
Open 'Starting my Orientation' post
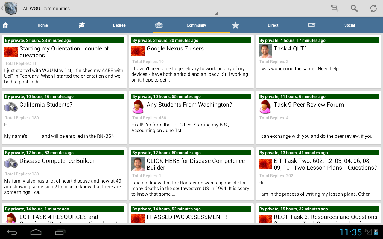tap(64, 52)
